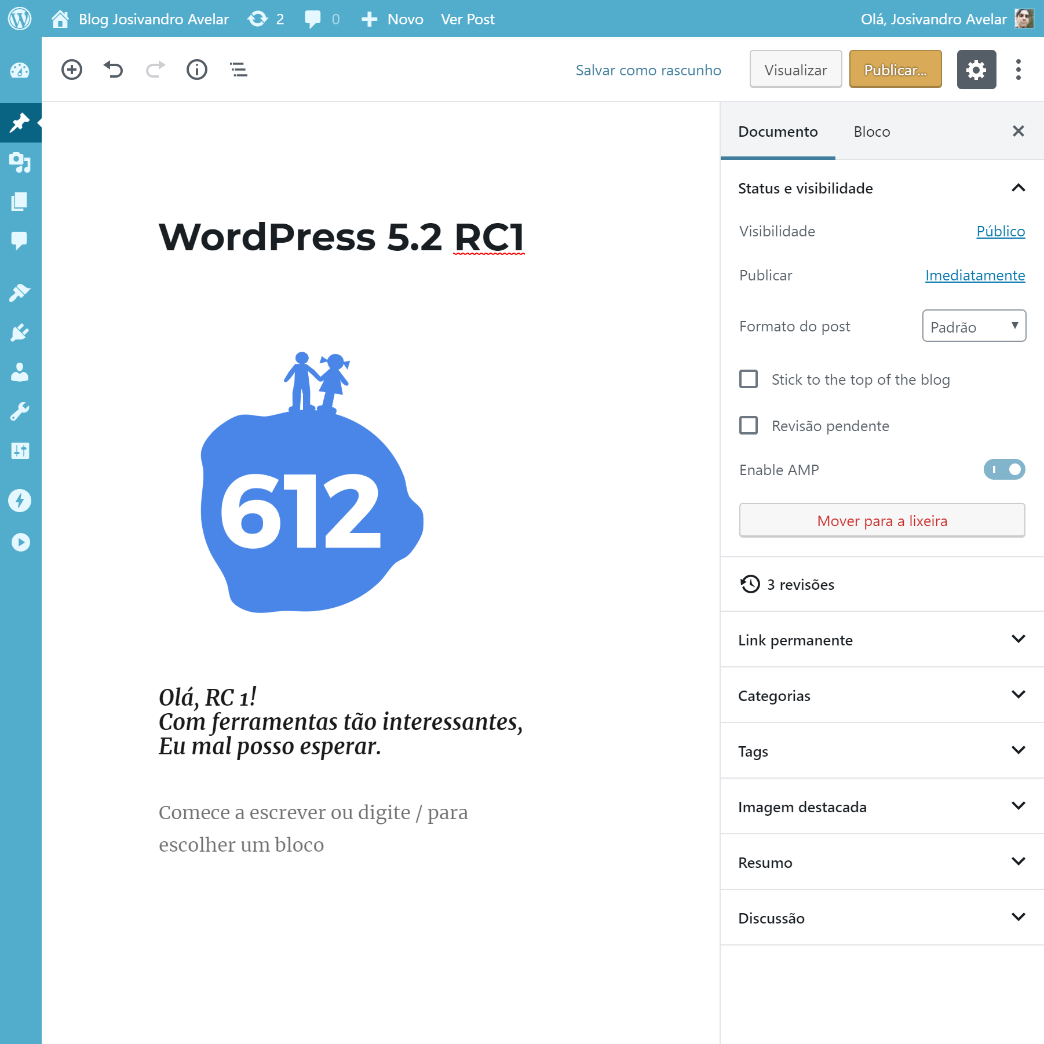The width and height of the screenshot is (1044, 1044).
Task: Open the Posts pin icon in sidebar
Action: [20, 122]
